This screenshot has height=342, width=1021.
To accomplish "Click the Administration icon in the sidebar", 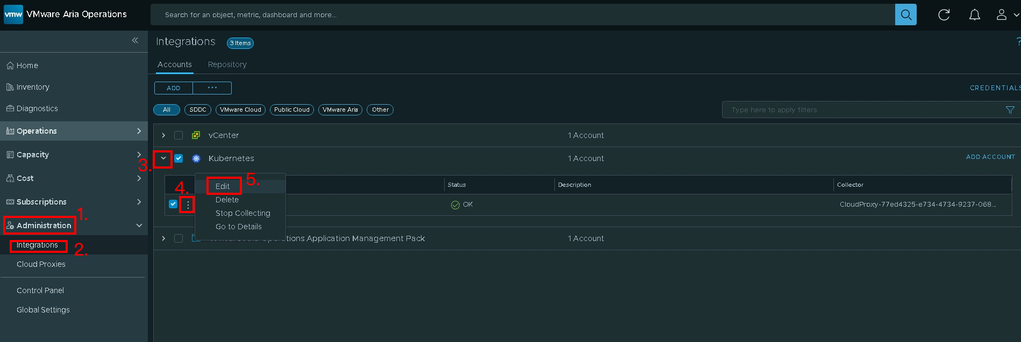I will (x=10, y=225).
